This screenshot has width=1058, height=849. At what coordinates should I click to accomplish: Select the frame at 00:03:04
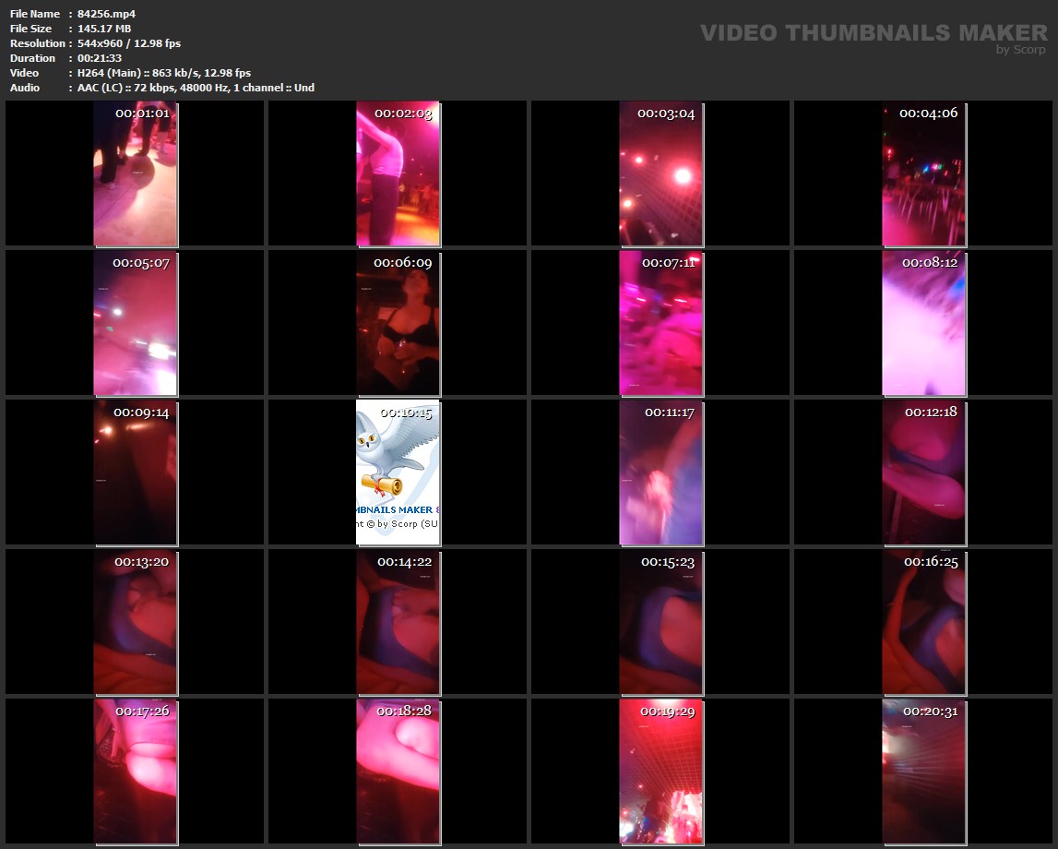661,174
